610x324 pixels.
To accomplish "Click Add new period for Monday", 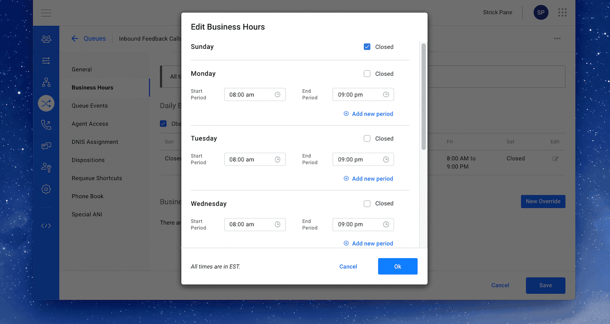I will click(x=368, y=114).
